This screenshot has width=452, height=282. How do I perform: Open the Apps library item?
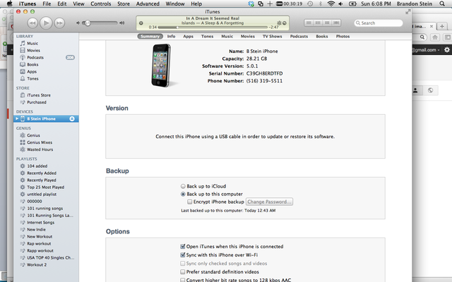pos(32,72)
